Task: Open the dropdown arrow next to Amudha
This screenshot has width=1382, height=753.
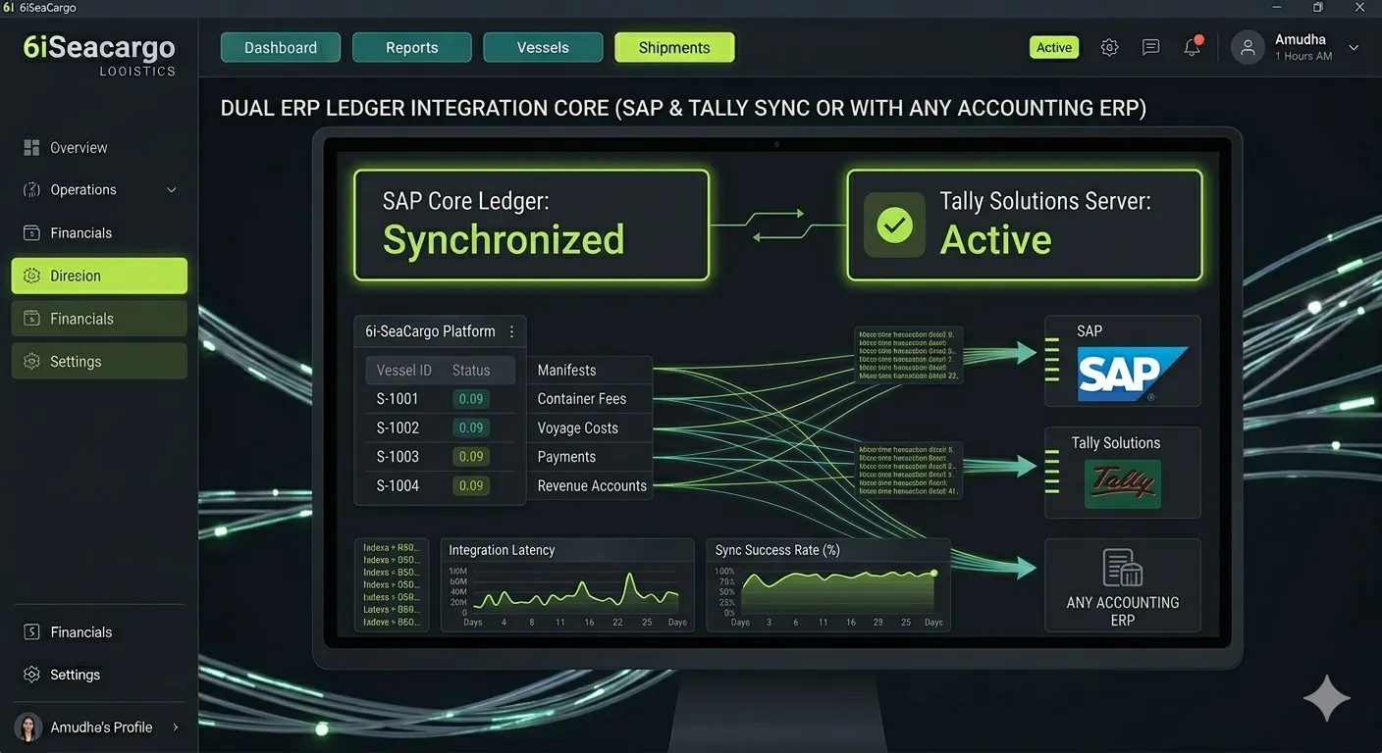Action: [x=1354, y=47]
